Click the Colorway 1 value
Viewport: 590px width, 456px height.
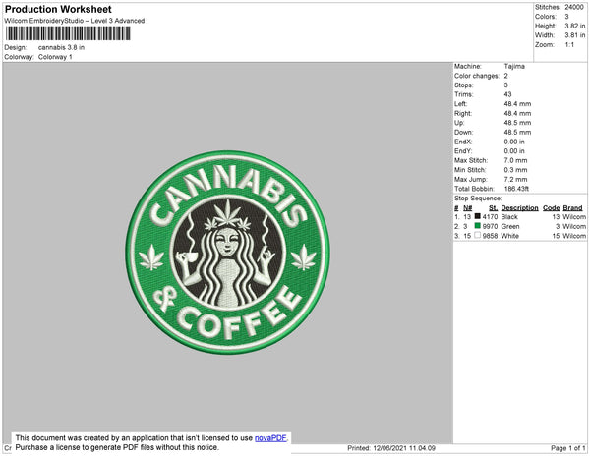pos(55,57)
